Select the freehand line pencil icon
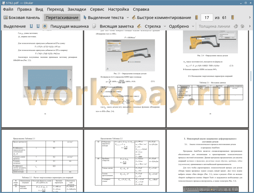Viewport: 254px width, 193px height. (139, 26)
